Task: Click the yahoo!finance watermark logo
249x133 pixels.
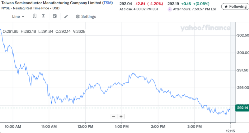Action: tap(205, 28)
